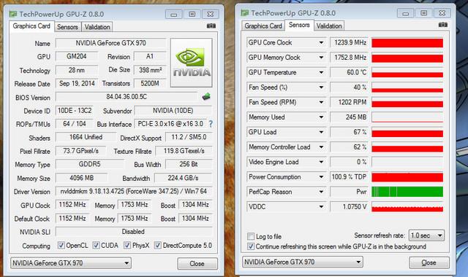This screenshot has height=277, width=468.
Task: Click the 245 MB memory used reading
Action: click(x=349, y=117)
